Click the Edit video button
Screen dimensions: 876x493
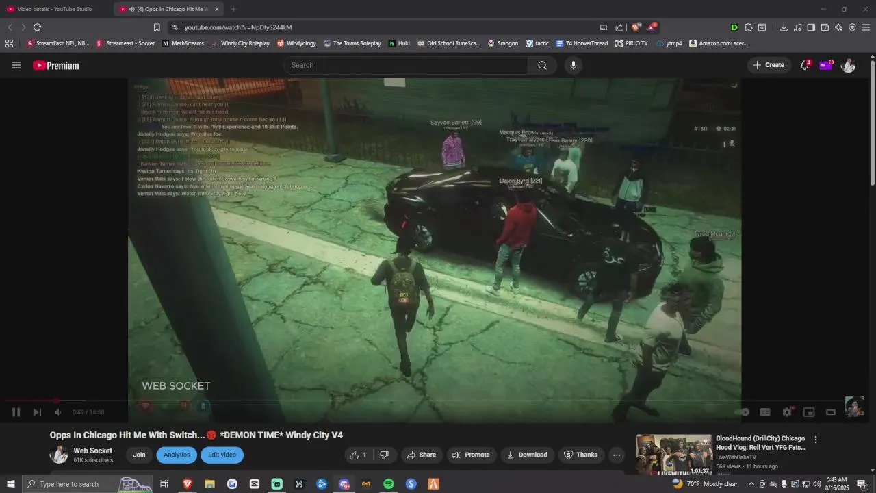[x=222, y=455]
